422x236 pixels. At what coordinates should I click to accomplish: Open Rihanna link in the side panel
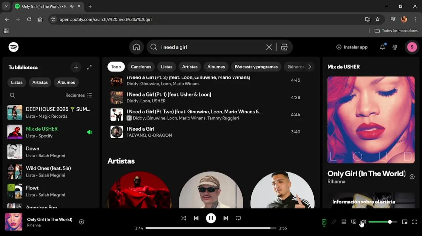pos(336,181)
